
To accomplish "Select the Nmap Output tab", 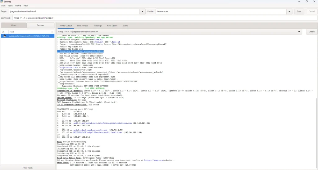I will 66,26.
